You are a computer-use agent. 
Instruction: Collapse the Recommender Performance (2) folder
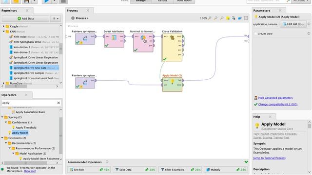point(10,148)
